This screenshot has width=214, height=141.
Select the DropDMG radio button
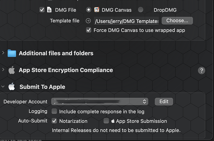tap(140, 10)
